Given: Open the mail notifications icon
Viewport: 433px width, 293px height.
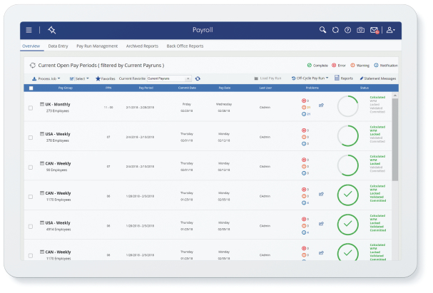Looking at the screenshot, I should point(375,30).
